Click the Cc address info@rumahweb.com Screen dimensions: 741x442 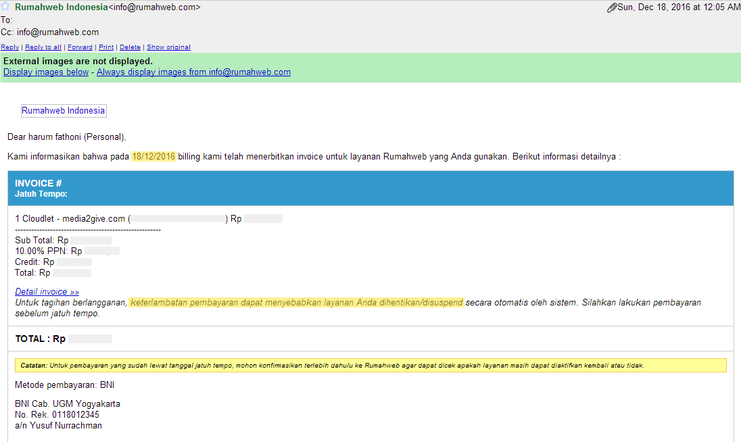57,32
